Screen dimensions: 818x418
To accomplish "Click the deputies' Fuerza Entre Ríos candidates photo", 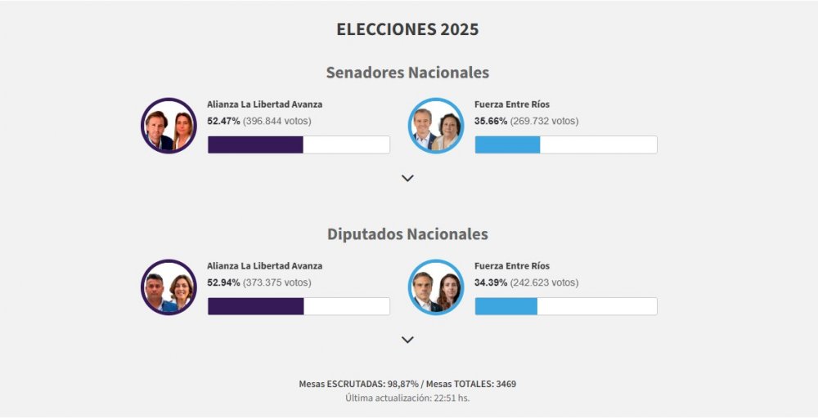I will tap(436, 287).
